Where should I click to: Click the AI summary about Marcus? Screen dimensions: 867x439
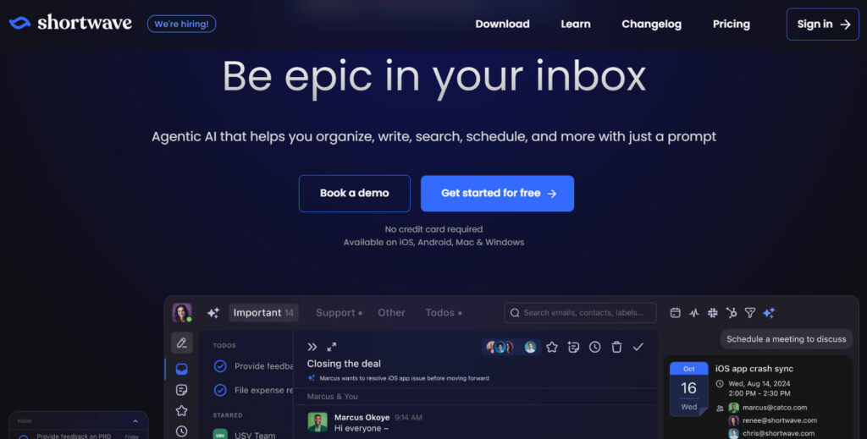tap(398, 378)
